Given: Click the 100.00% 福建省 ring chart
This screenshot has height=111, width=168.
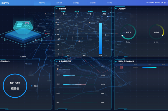Looking at the screenshot, I should [x=15, y=86].
